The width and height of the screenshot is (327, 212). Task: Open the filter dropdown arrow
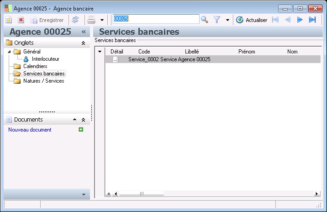227,20
